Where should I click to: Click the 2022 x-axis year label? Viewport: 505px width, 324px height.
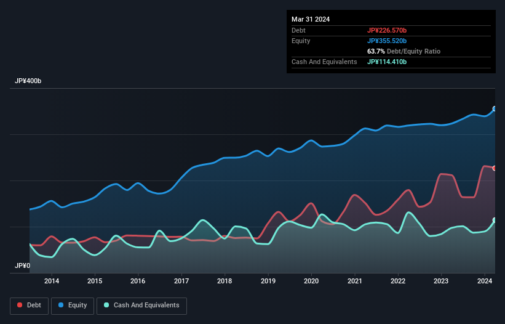click(398, 281)
